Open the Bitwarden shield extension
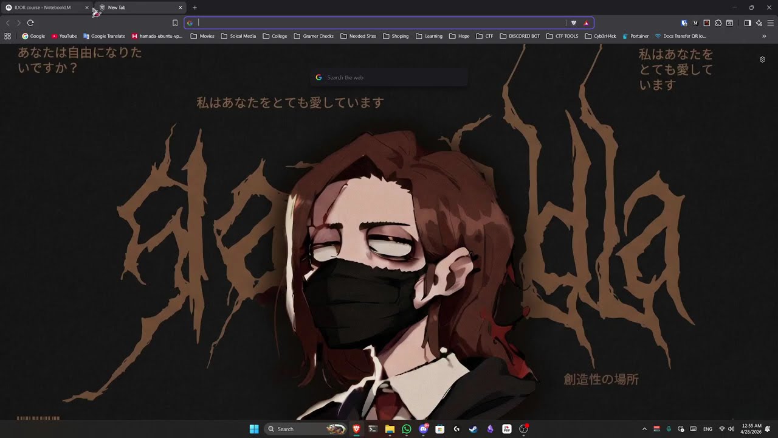This screenshot has height=438, width=778. coord(684,23)
